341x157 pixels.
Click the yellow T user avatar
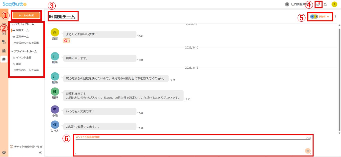tap(334, 4)
